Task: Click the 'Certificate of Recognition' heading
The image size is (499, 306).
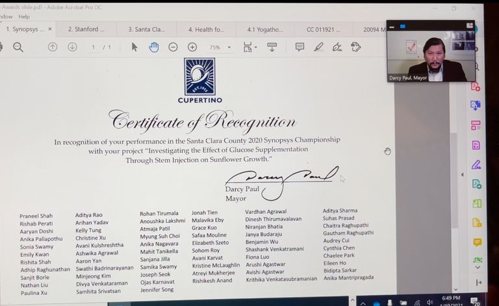Action: 203,122
